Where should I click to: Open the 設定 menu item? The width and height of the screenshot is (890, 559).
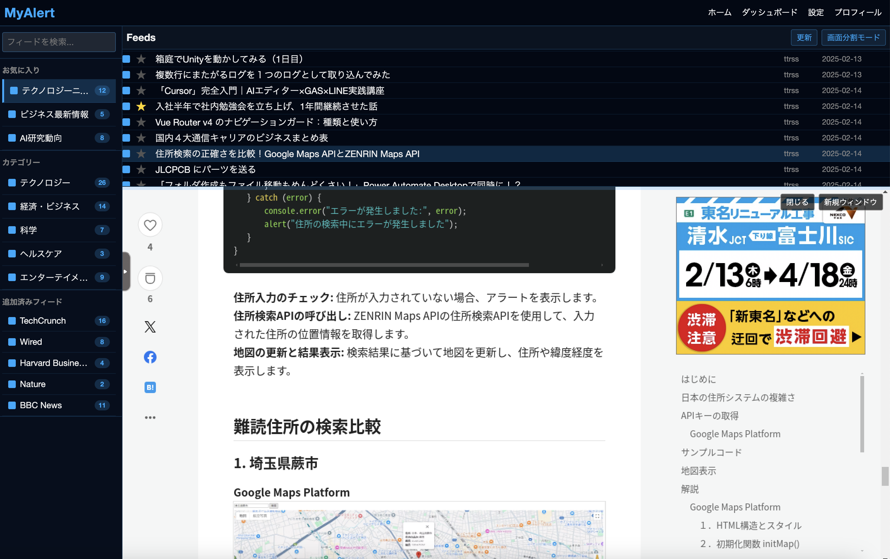(816, 13)
